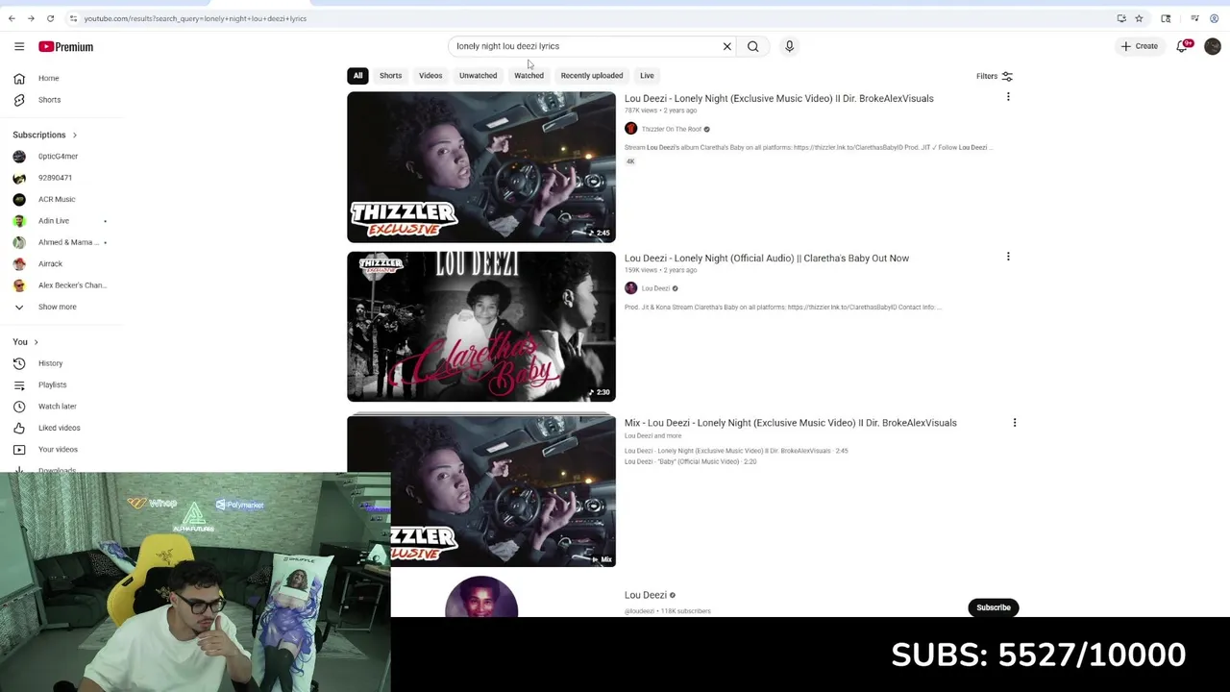Open the hamburger guide menu
The height and width of the screenshot is (692, 1230).
[x=19, y=46]
